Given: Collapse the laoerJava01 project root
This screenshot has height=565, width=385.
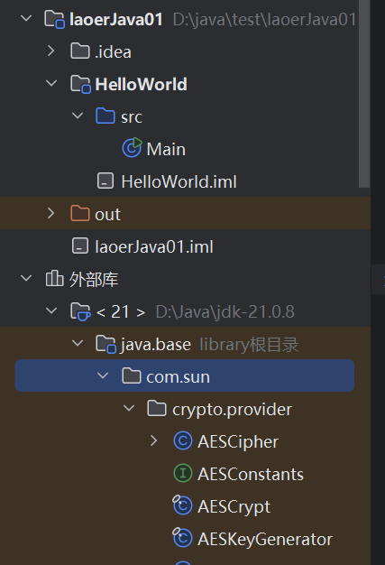Looking at the screenshot, I should pos(26,18).
